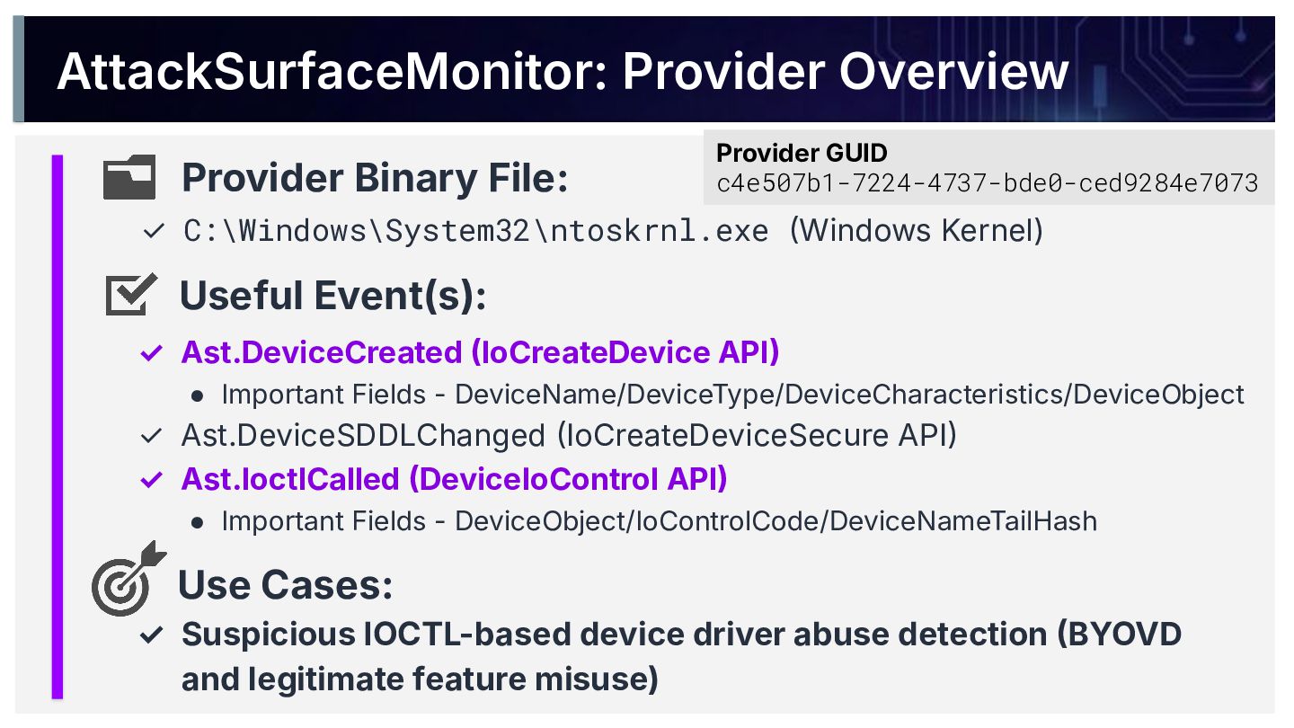Click the checkmark before Suspicious IOCTL-based use case
The height and width of the screenshot is (728, 1294).
(x=151, y=635)
